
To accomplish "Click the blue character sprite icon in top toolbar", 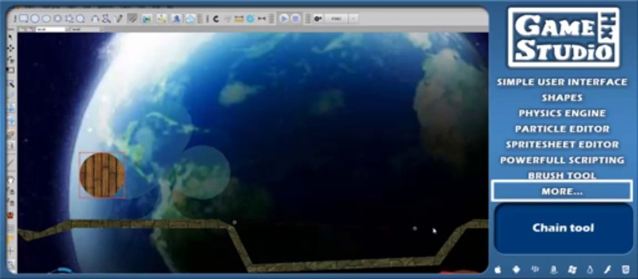I will 176,19.
